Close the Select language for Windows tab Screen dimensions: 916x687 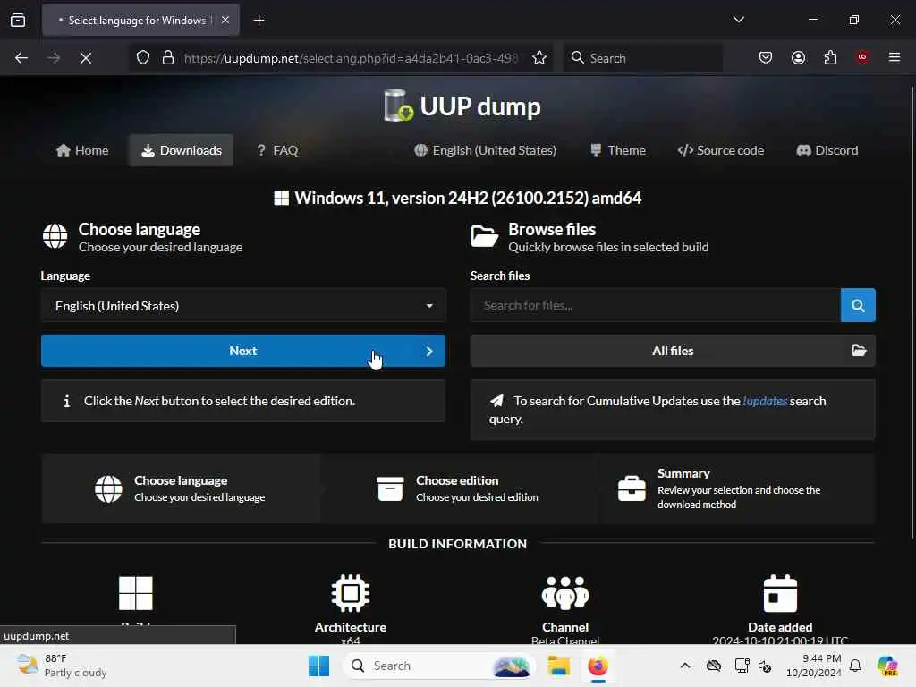click(x=225, y=20)
